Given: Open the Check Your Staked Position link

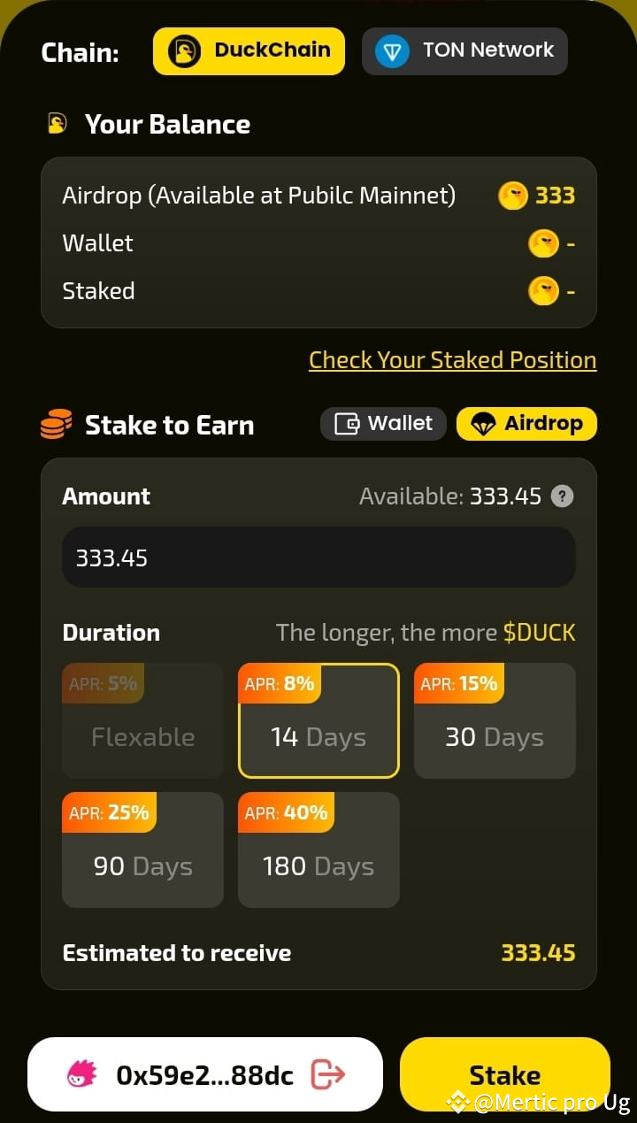Looking at the screenshot, I should (452, 360).
